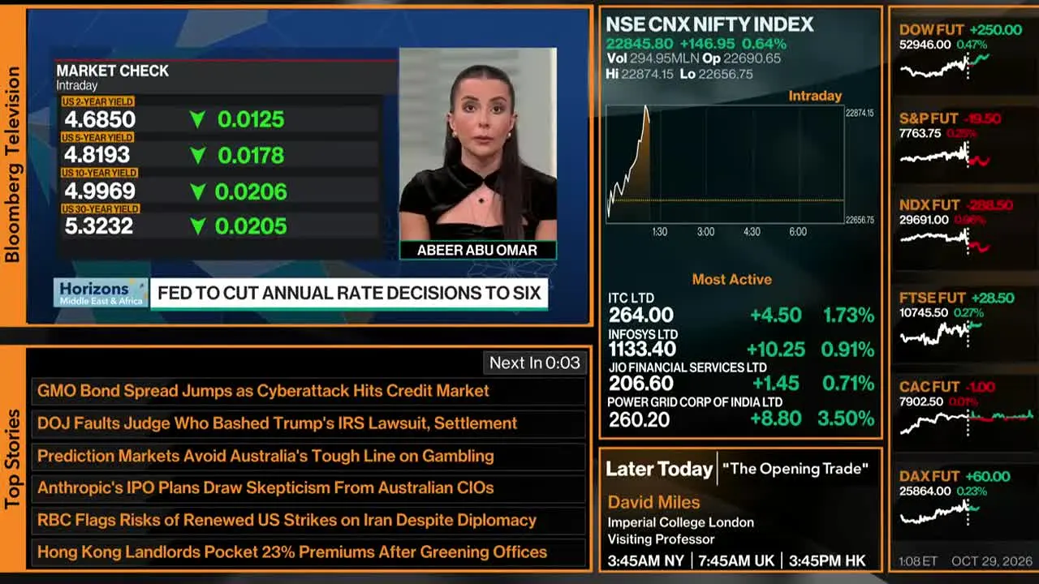Open the Anthropic's IPO Plans headline

point(307,488)
